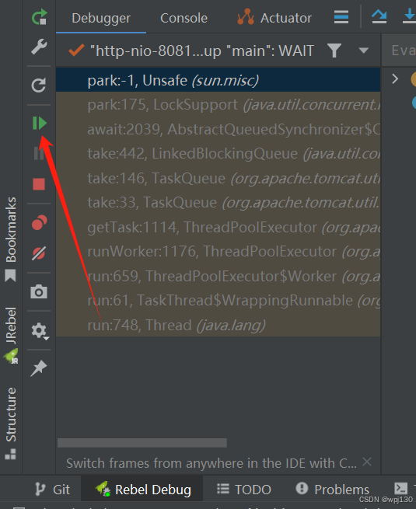The height and width of the screenshot is (509, 416).
Task: Open debugger settings gear icon
Action: 40,331
